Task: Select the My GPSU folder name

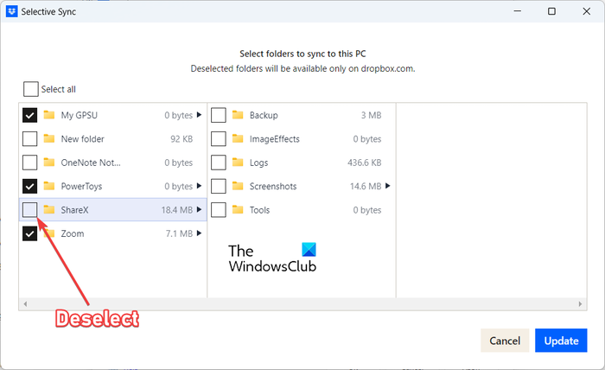Action: [80, 115]
